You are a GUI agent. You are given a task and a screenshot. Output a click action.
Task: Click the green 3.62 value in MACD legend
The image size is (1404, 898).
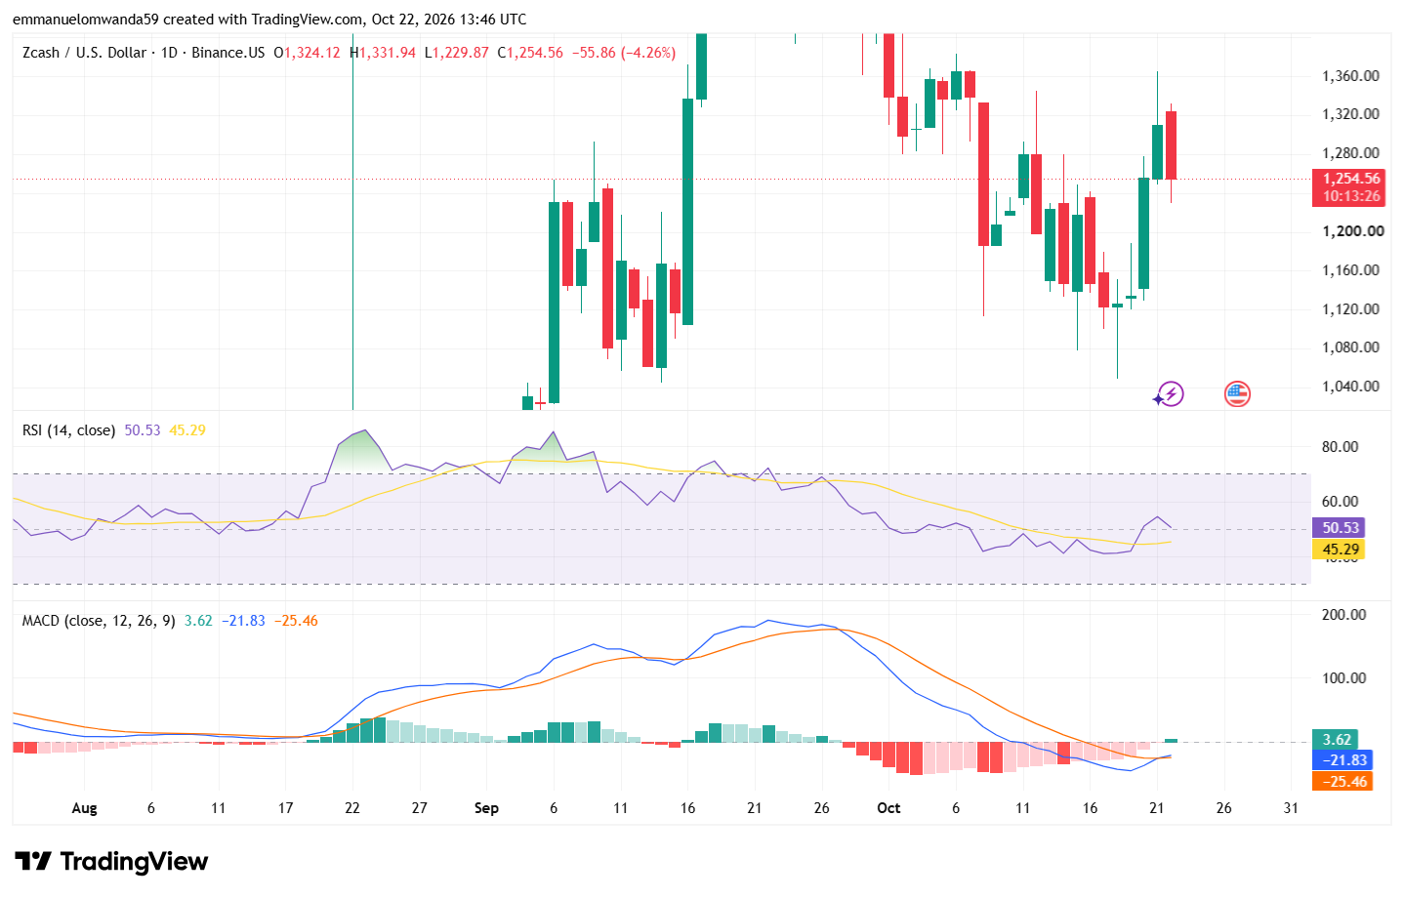(x=198, y=621)
